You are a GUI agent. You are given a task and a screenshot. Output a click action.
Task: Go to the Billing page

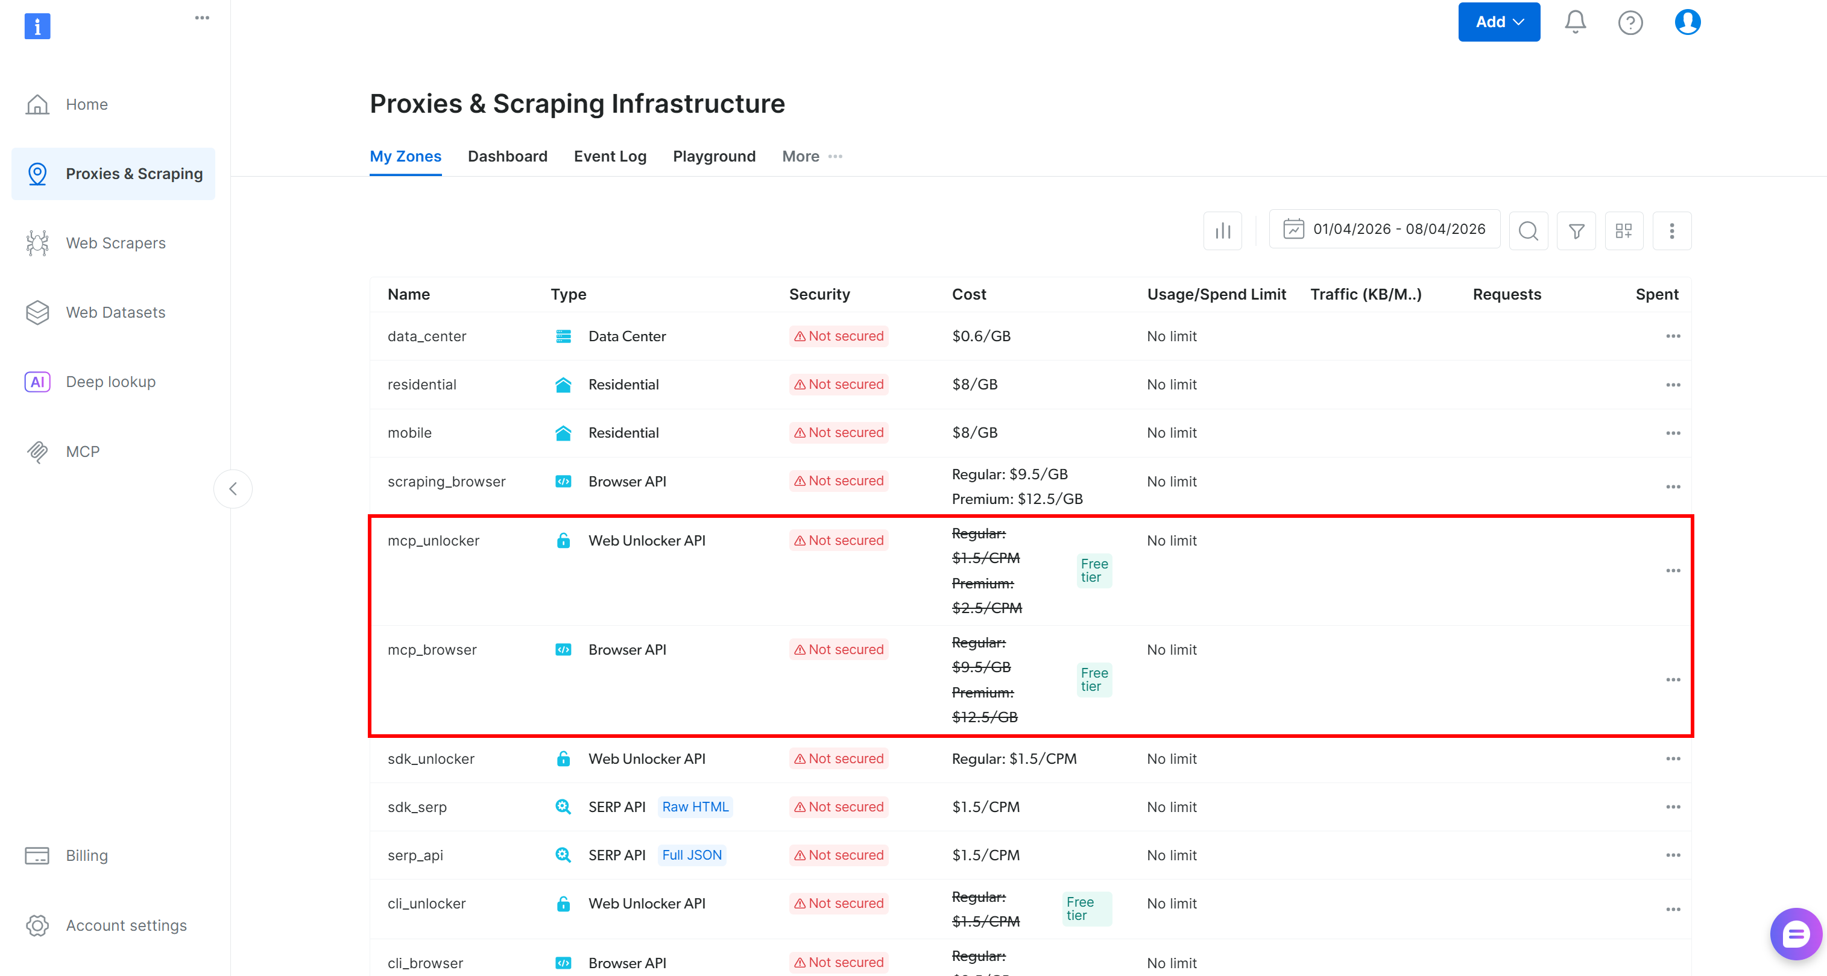[87, 855]
